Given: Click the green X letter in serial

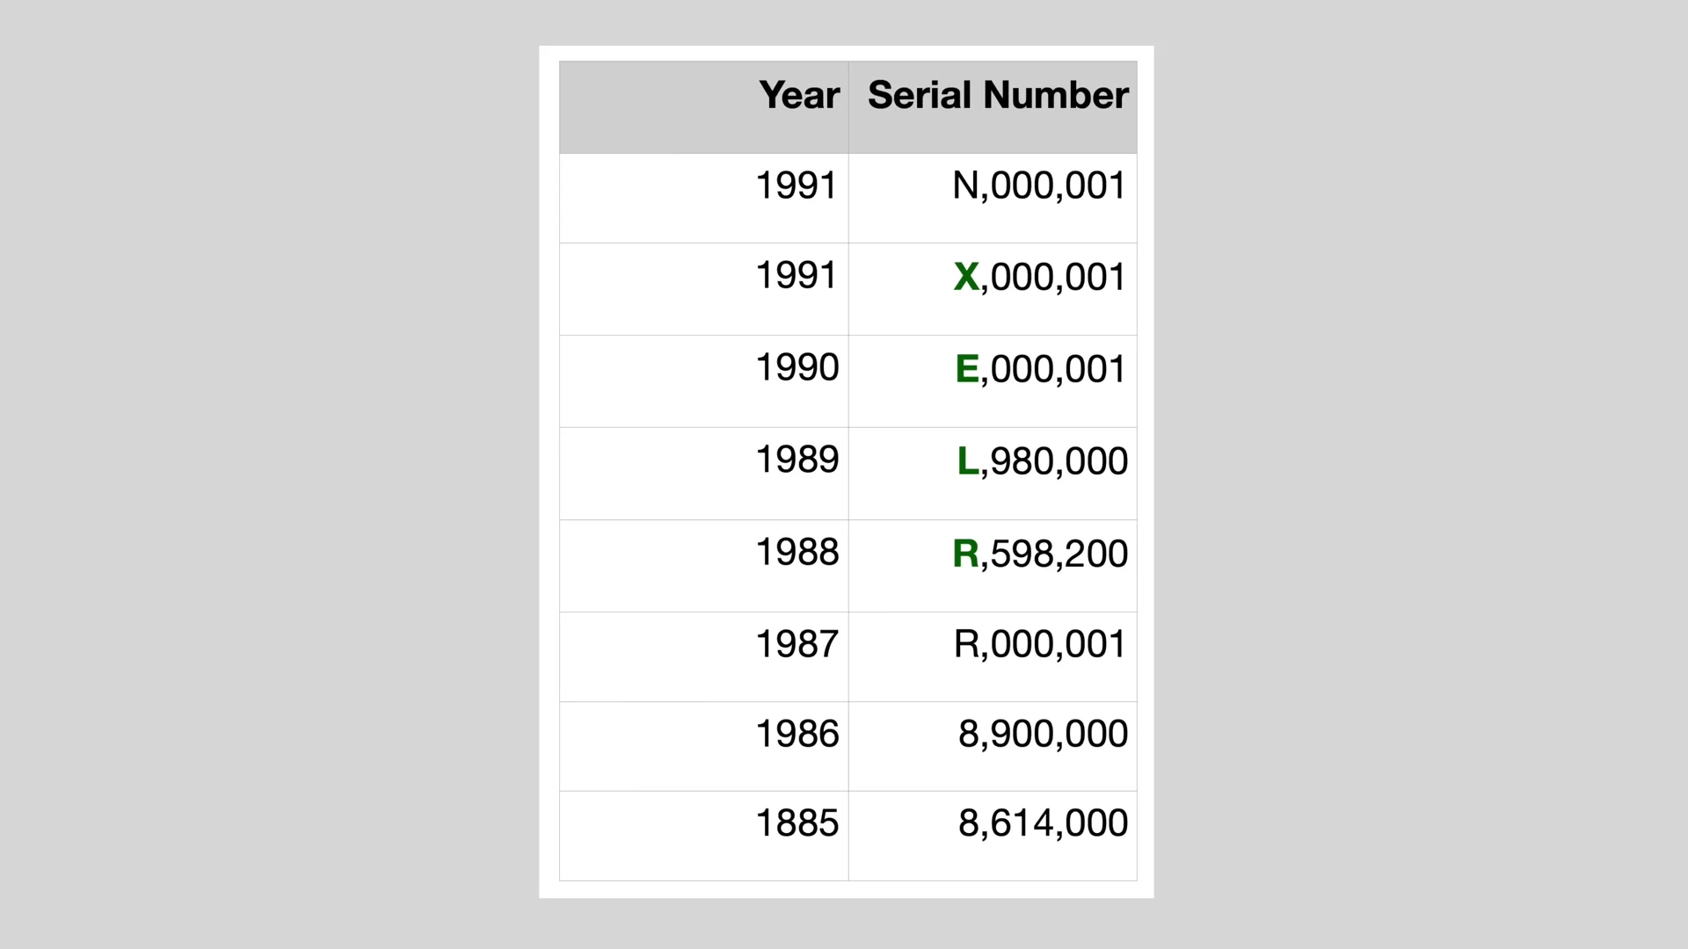Looking at the screenshot, I should tap(966, 277).
